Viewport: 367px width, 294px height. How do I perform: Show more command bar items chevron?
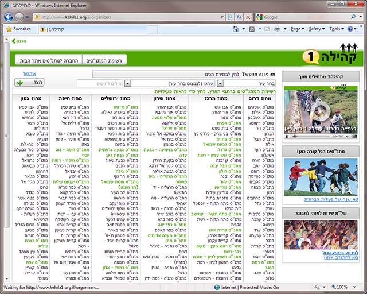361,26
